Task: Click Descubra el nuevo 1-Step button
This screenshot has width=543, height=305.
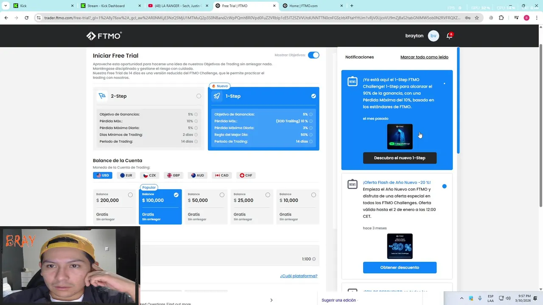Action: click(400, 158)
